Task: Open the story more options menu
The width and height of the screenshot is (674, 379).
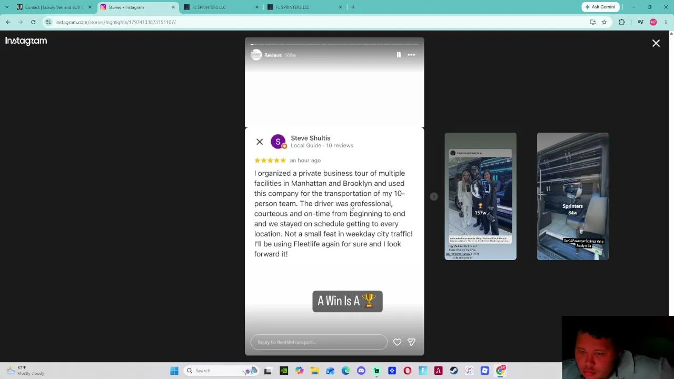Action: 411,55
